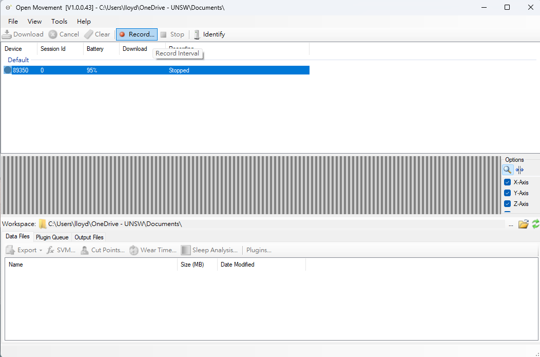
Task: Click the Download toolbar button
Action: tap(23, 34)
